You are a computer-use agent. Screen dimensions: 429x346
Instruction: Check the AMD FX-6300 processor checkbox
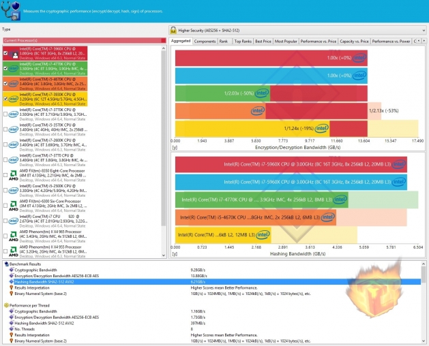(5, 206)
